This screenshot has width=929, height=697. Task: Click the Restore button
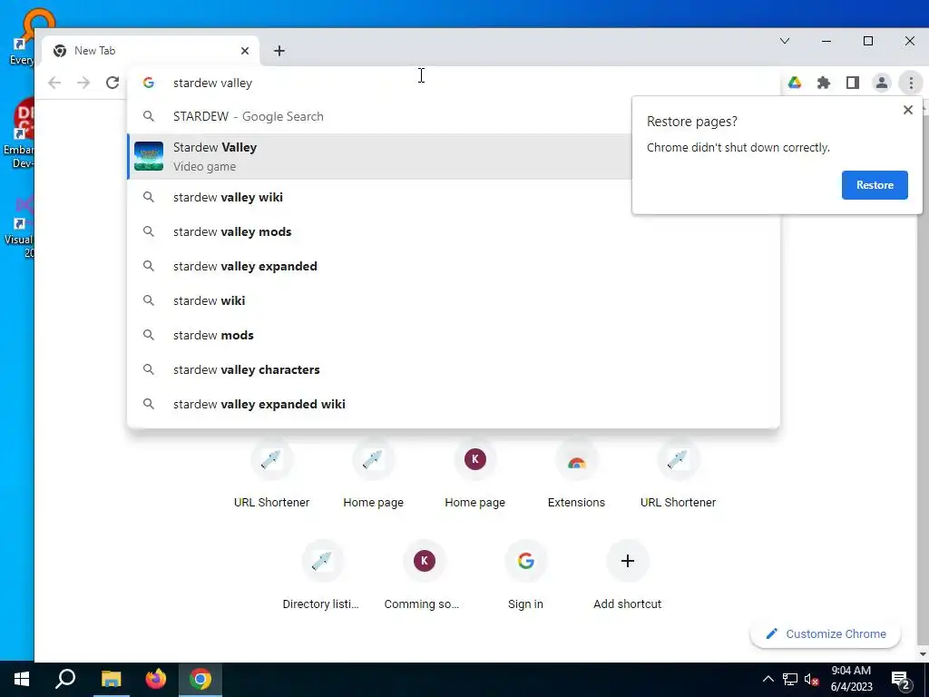pos(875,185)
